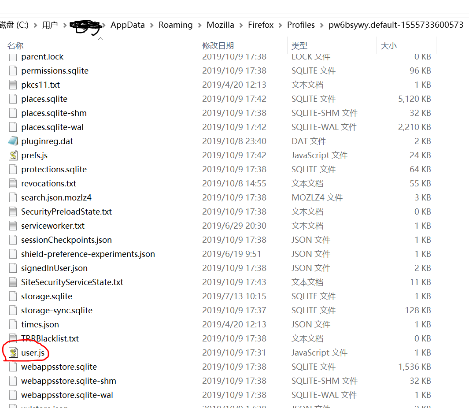
Task: Click the 1,536 KB size value
Action: click(x=414, y=367)
